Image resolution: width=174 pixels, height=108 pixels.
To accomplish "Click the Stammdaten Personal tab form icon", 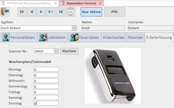I will 62,3.
